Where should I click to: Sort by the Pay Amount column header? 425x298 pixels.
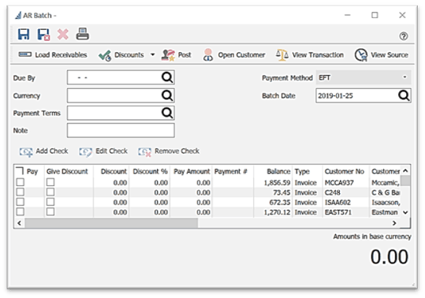pos(192,172)
